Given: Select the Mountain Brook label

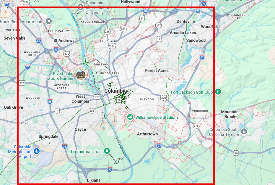Looking at the screenshot, I should [230, 114].
